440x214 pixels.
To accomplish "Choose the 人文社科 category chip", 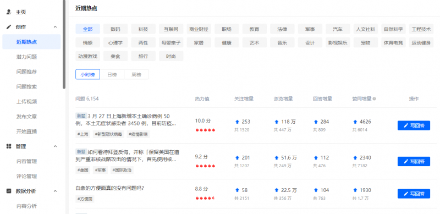I will pyautogui.click(x=366, y=29).
